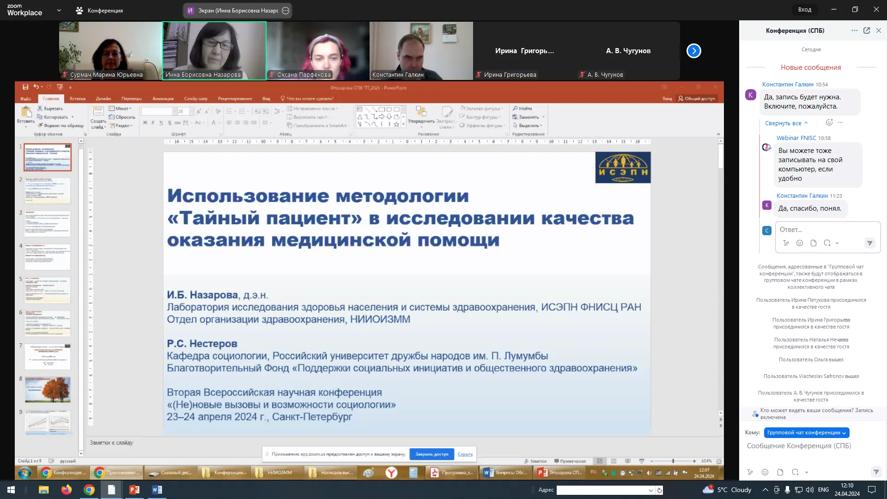Open options on the shared screen tab
Screen dimensions: 887x499
pos(286,11)
